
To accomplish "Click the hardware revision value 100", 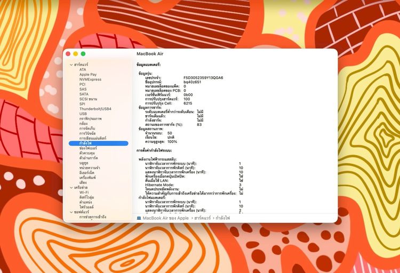I will point(187,99).
